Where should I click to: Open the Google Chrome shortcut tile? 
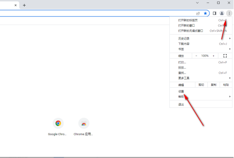pos(58,126)
